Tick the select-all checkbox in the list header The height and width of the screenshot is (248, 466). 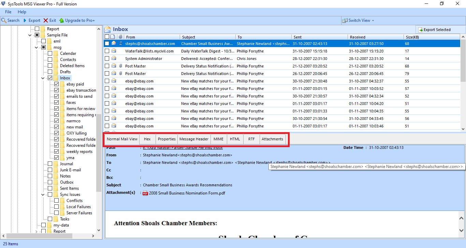[x=107, y=37]
